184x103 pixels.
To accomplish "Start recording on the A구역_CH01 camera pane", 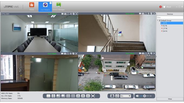I will (x=63, y=14).
